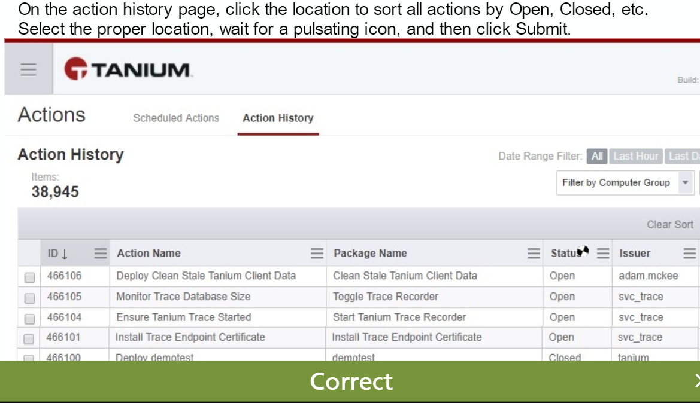The width and height of the screenshot is (700, 403).
Task: Check the box for action 466106
Action: [x=29, y=277]
